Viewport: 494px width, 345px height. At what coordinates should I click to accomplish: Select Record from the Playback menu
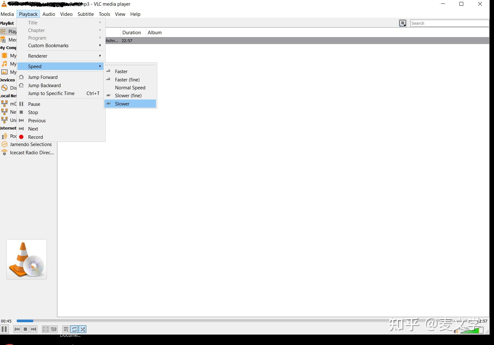pyautogui.click(x=35, y=137)
